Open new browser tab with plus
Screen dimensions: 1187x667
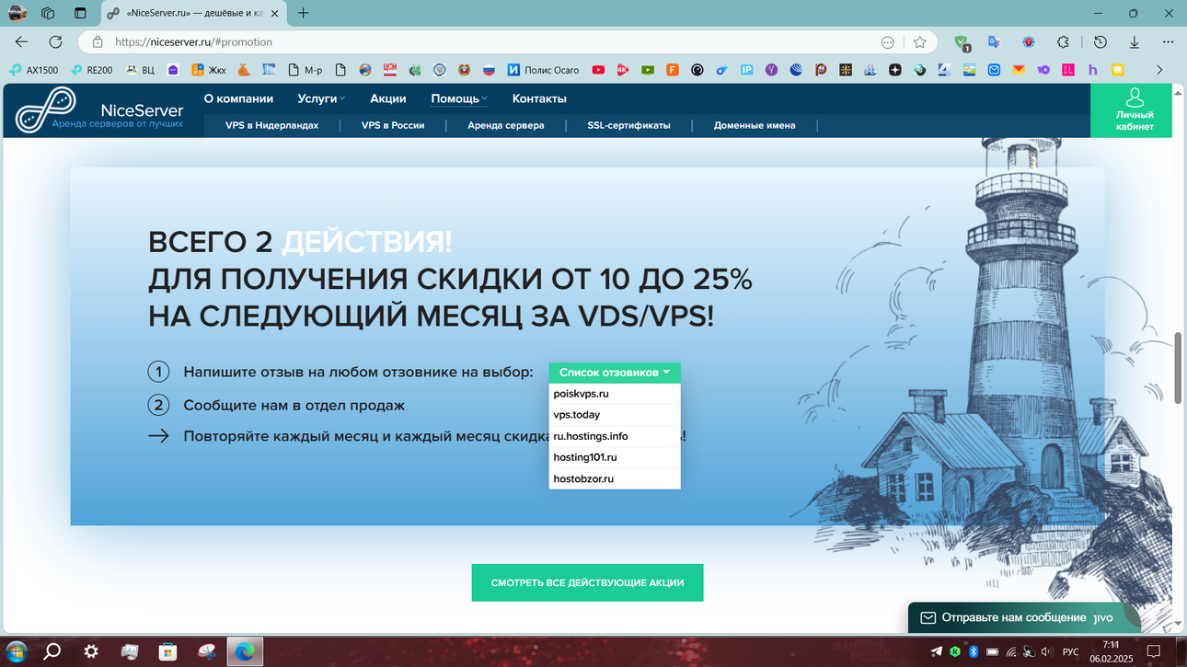(x=303, y=13)
